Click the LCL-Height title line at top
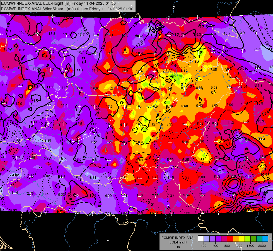The height and width of the screenshot is (251, 273). pyautogui.click(x=58, y=3)
